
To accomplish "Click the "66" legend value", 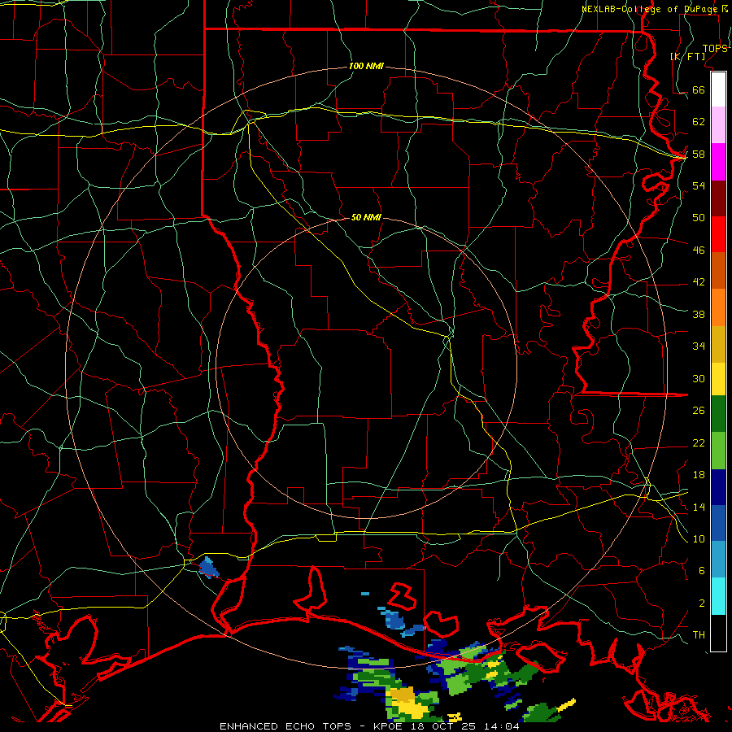I will [699, 89].
